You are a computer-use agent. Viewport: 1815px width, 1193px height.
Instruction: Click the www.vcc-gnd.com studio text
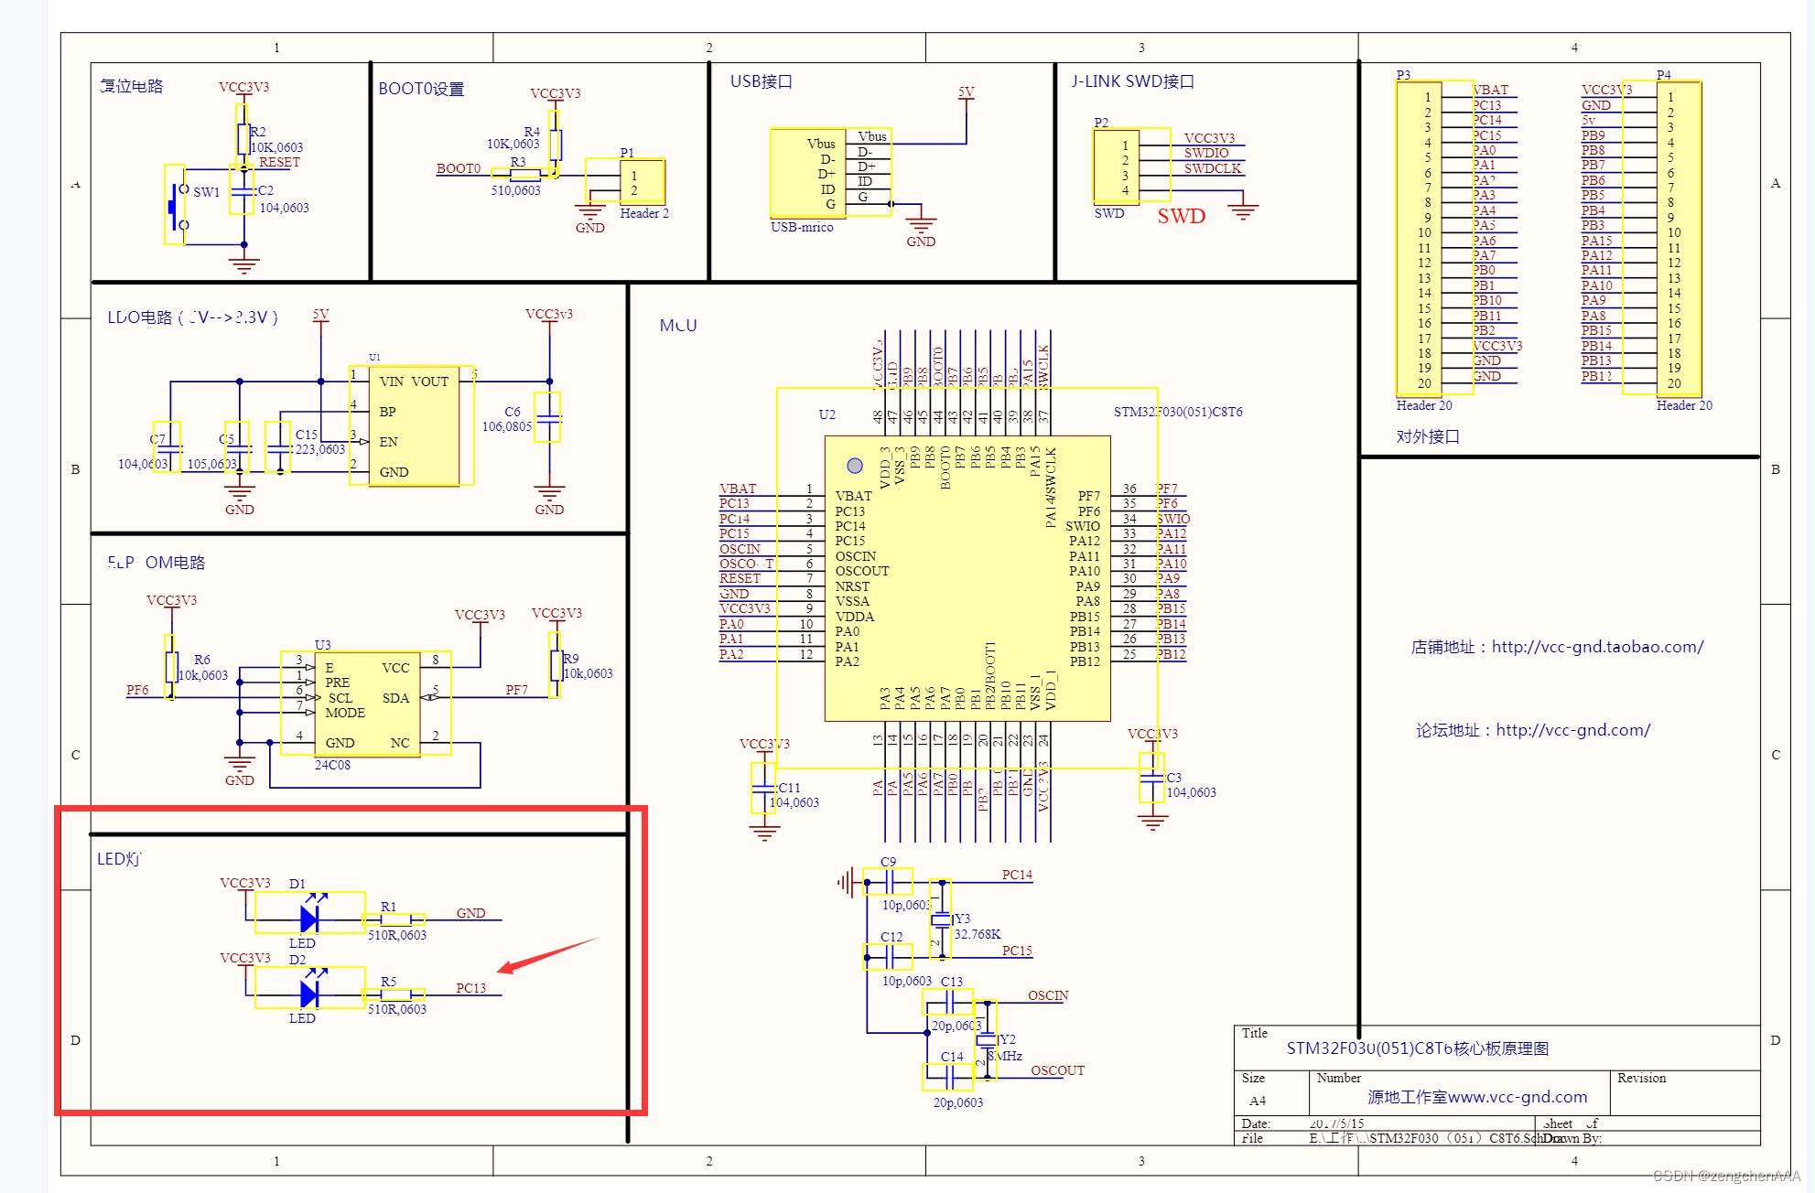[x=1518, y=1097]
